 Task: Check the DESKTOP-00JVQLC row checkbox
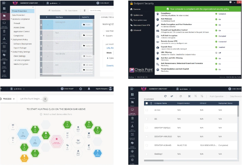(x=147, y=128)
